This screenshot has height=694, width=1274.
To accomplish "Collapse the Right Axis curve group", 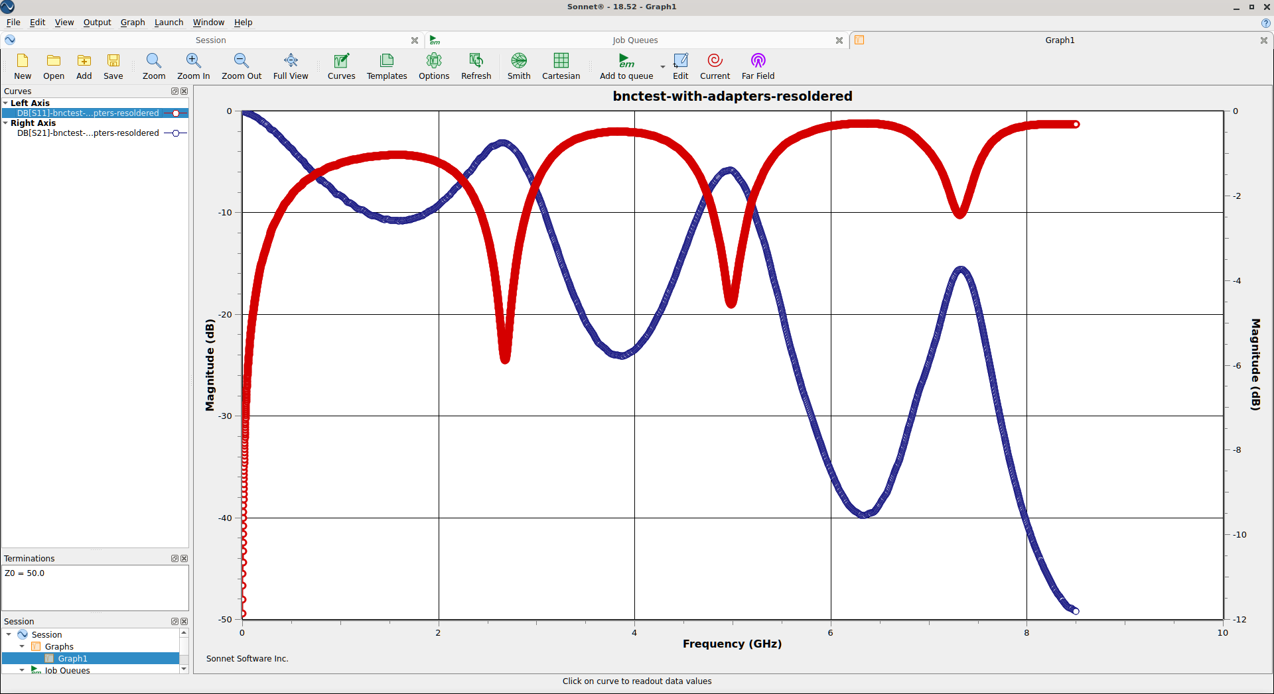I will point(6,123).
